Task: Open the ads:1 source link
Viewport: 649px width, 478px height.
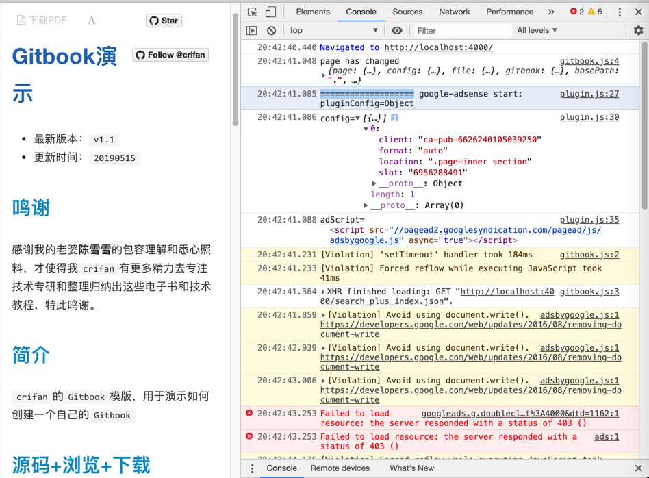Action: point(607,437)
